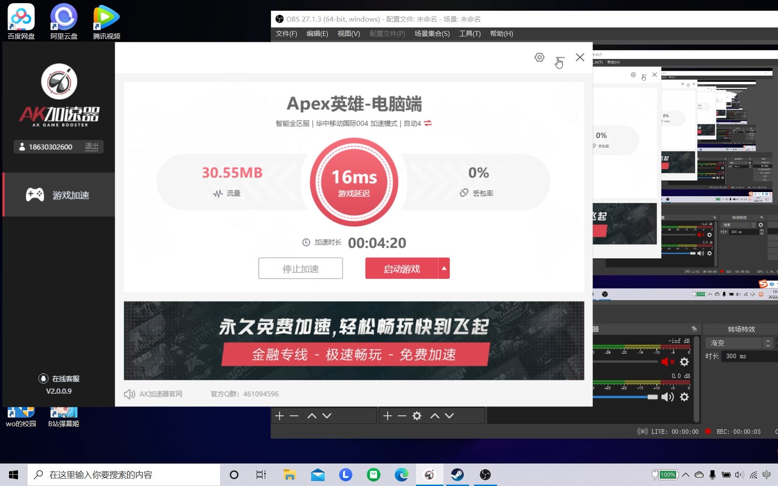Click the gray volume slider of the muted track
Screen dimensions: 778x486
point(625,362)
